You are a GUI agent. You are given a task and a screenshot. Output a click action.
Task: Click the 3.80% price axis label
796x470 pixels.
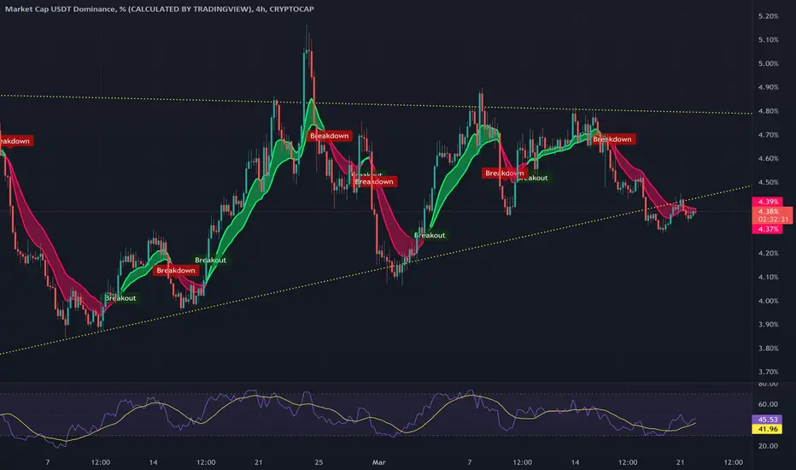(x=768, y=348)
